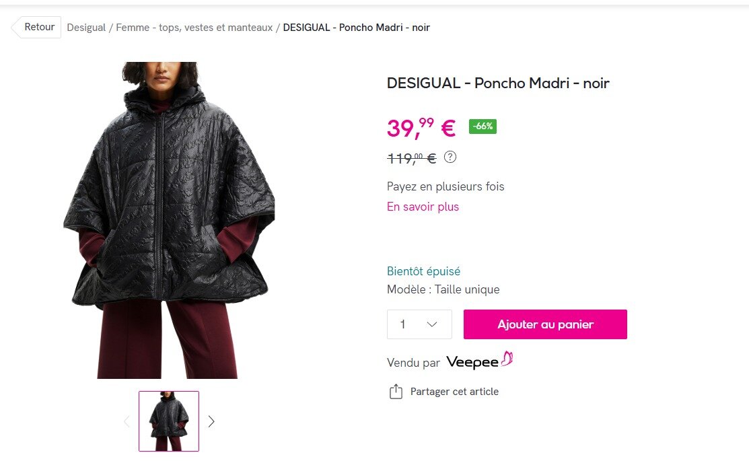Click the Veepee seller name
Image resolution: width=749 pixels, height=461 pixels.
pos(472,362)
